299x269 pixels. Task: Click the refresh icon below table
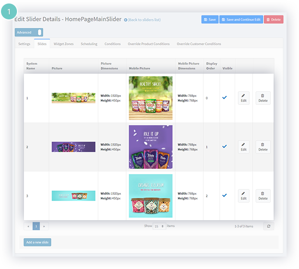coord(268,226)
